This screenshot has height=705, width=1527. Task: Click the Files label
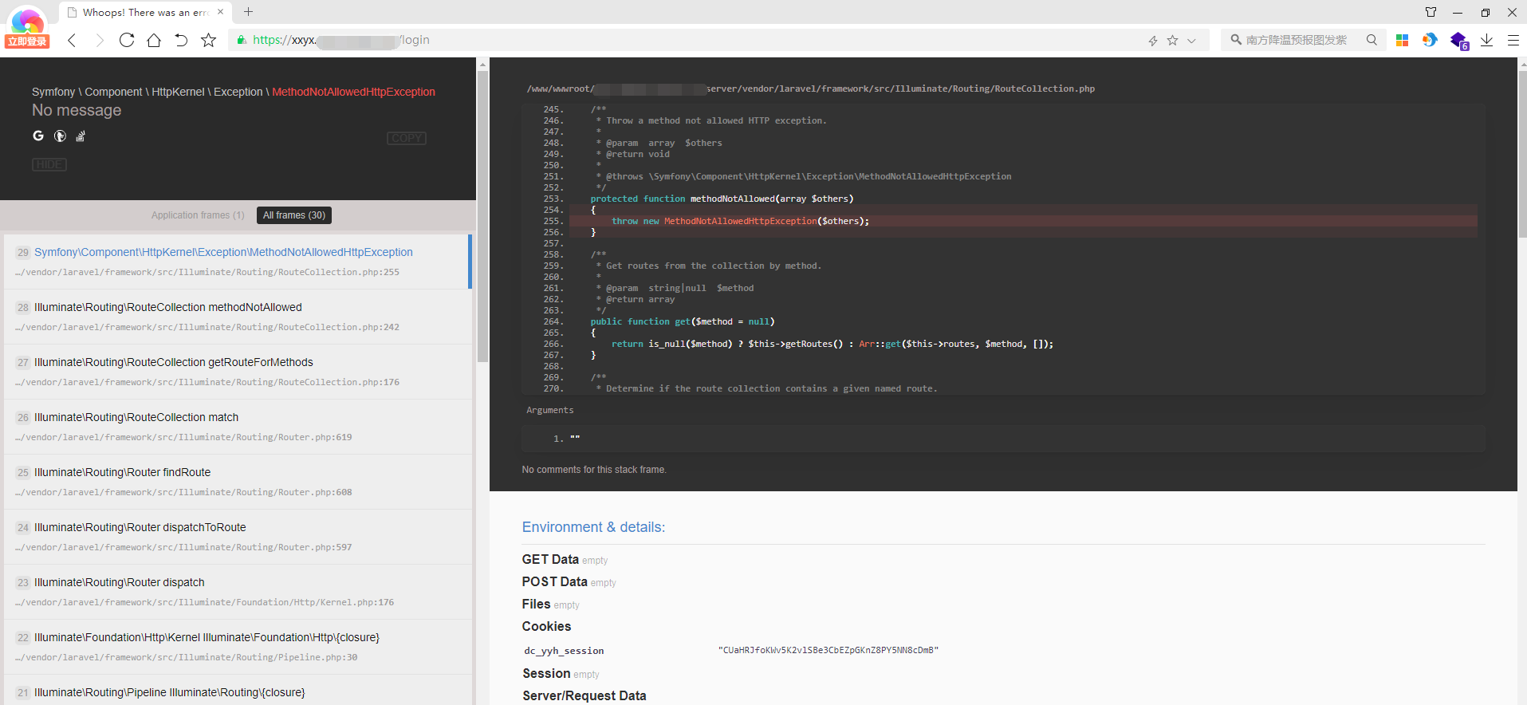(x=536, y=605)
